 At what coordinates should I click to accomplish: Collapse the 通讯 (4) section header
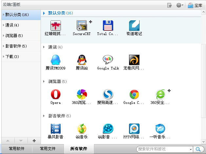(x=44, y=47)
